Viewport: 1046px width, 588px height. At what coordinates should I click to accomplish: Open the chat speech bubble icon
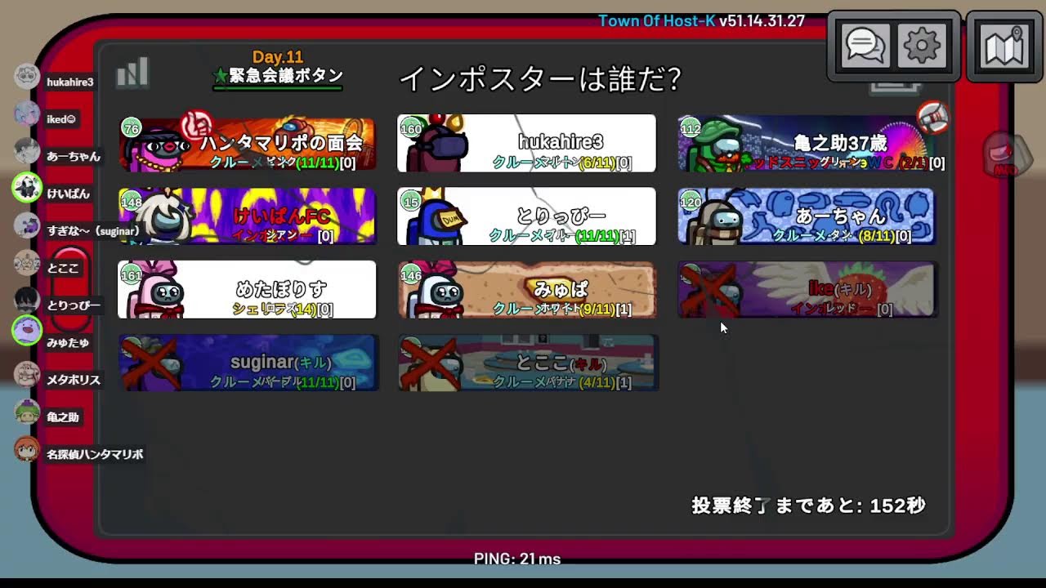(865, 47)
